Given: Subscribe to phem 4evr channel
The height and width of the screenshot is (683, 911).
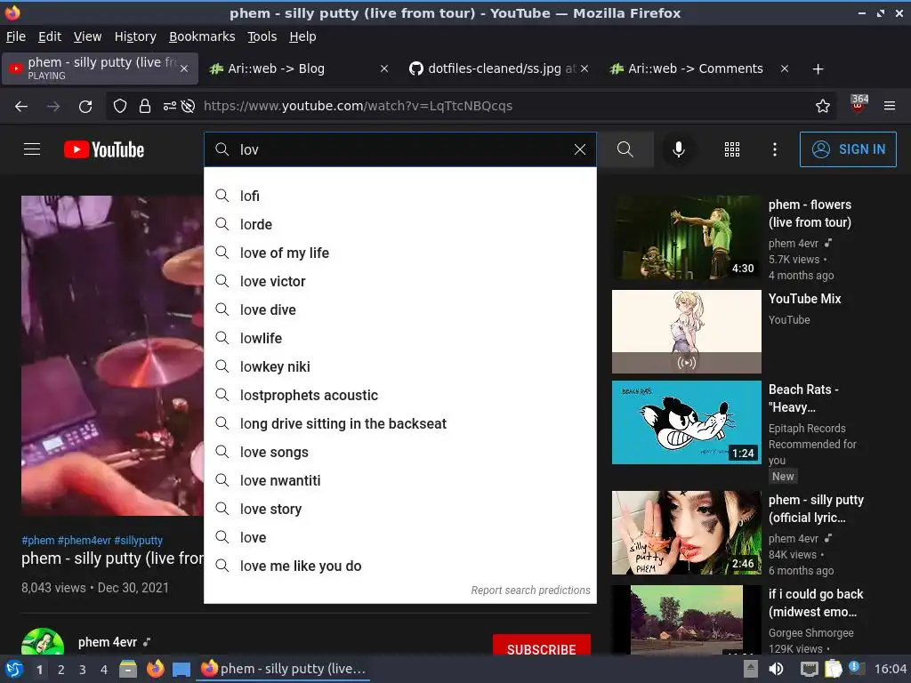Looking at the screenshot, I should [x=542, y=646].
